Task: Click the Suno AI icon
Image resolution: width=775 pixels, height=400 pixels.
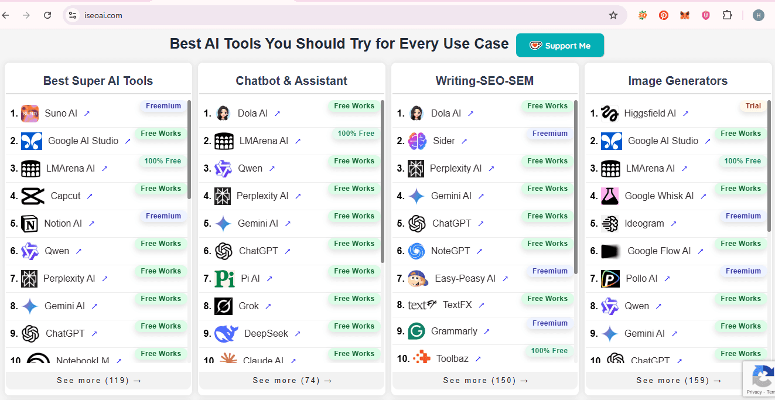Action: [30, 113]
